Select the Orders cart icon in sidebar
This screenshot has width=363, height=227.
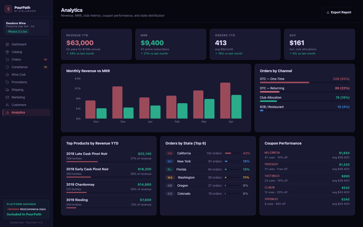7,59
